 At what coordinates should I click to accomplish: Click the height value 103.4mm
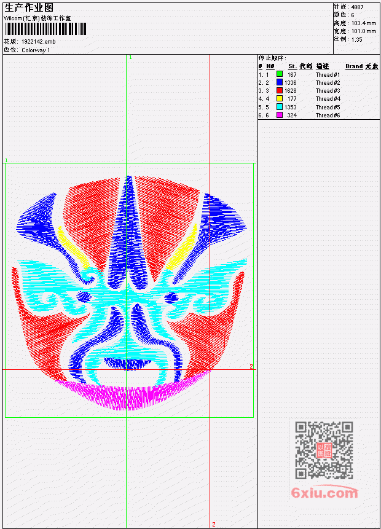click(x=364, y=23)
